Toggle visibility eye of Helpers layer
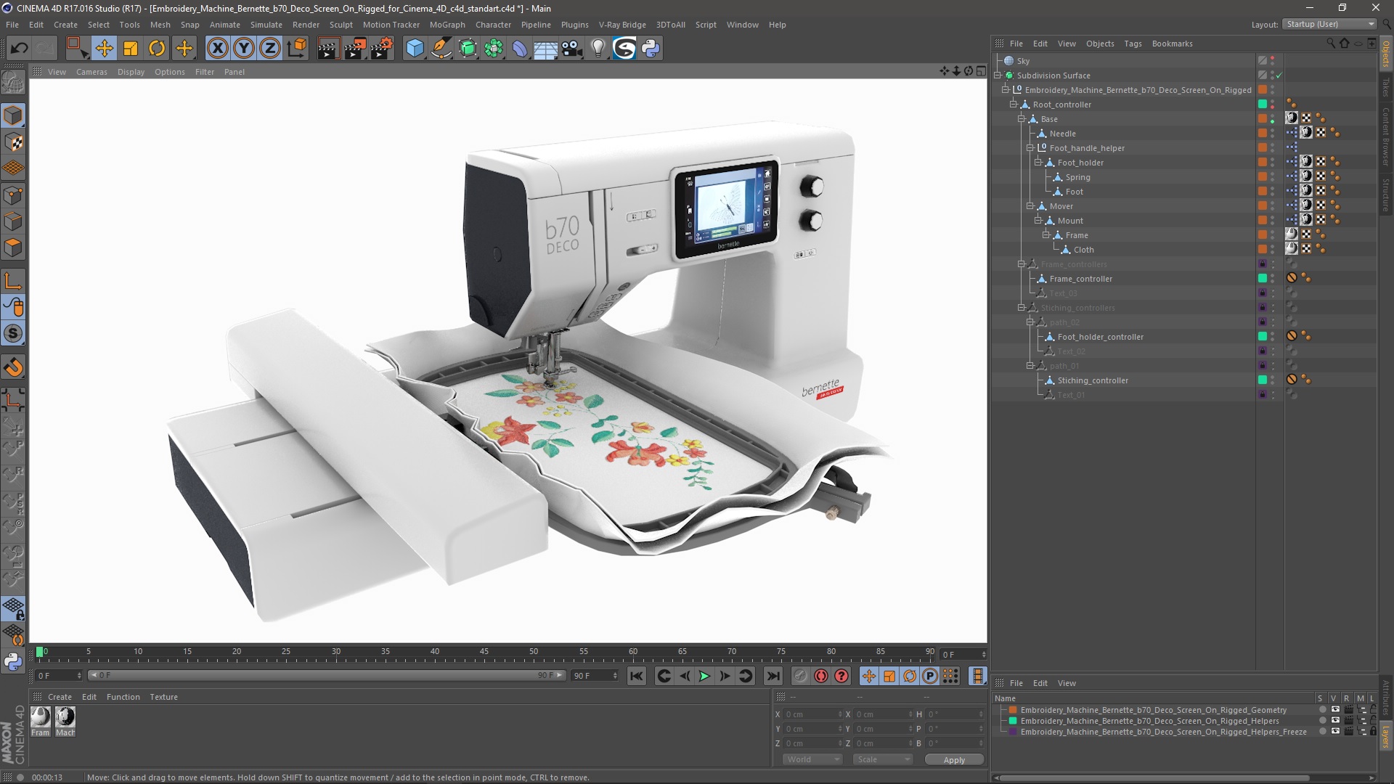 coord(1334,721)
